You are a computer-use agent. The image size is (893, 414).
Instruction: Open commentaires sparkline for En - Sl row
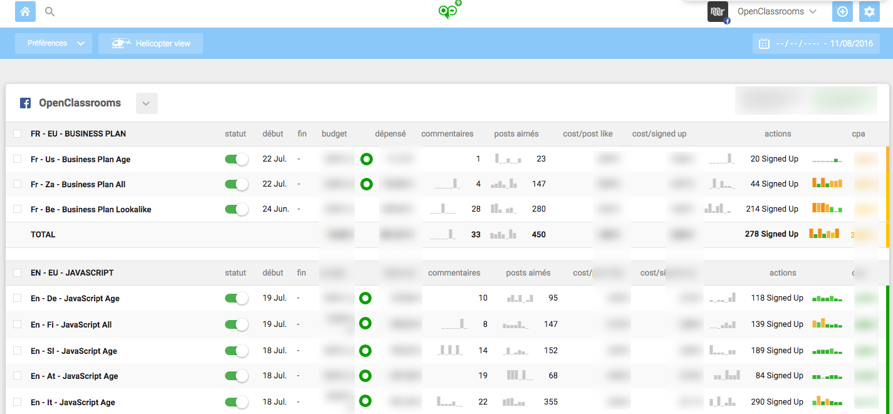pyautogui.click(x=450, y=349)
